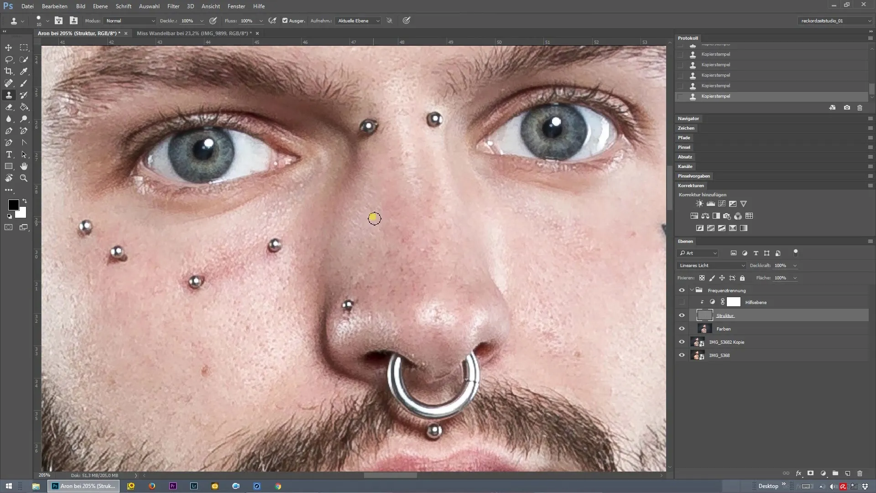The height and width of the screenshot is (493, 876).
Task: Open the Deckkr. opacity dropdown arrow
Action: (x=202, y=21)
